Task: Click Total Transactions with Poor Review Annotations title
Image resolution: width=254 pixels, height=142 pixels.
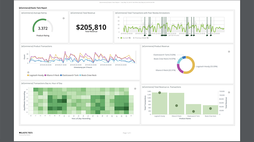Action: pyautogui.click(x=142, y=13)
